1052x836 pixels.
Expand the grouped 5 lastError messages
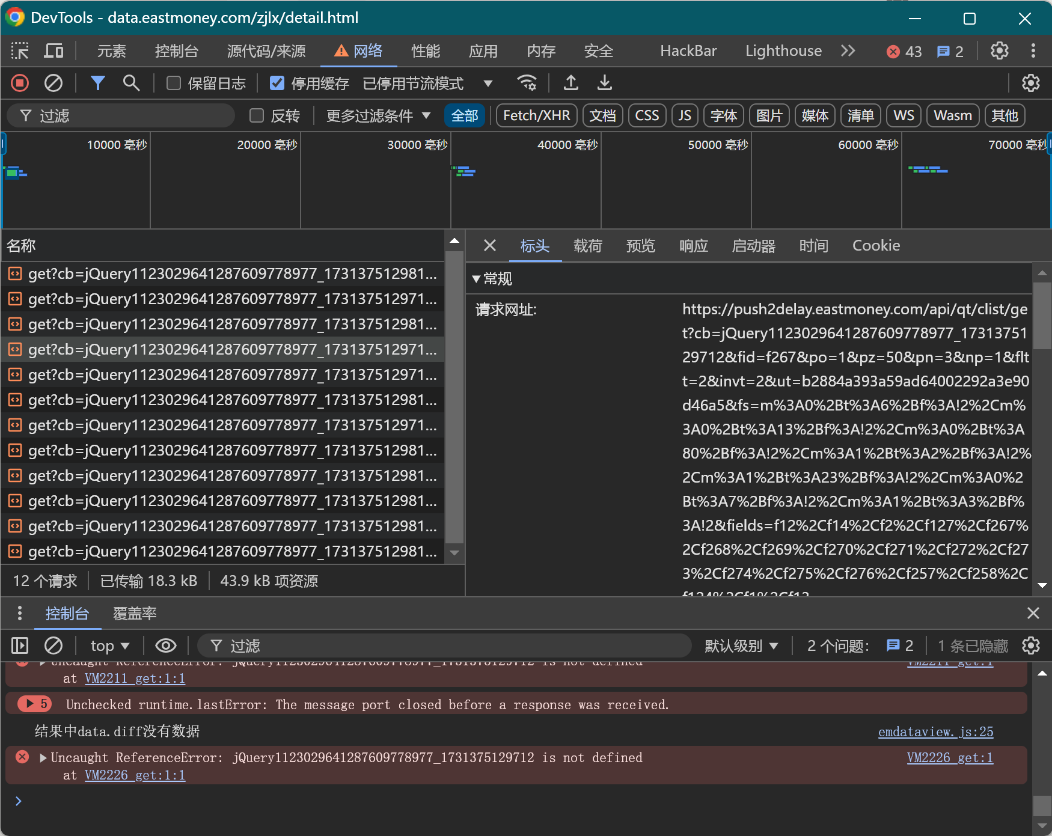point(34,703)
